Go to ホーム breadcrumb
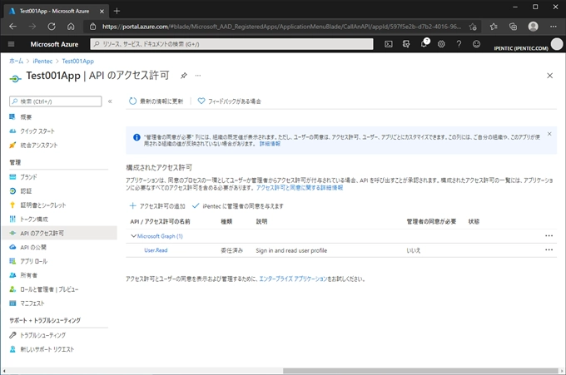Viewport: 566px width, 375px height. tap(17, 61)
